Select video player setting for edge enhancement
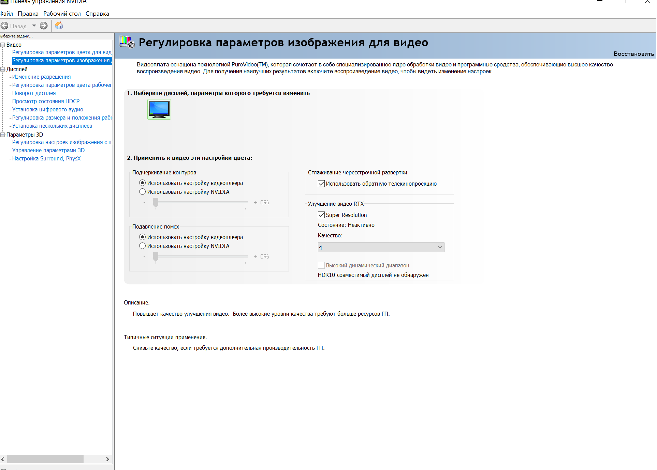The width and height of the screenshot is (657, 470). pyautogui.click(x=143, y=183)
